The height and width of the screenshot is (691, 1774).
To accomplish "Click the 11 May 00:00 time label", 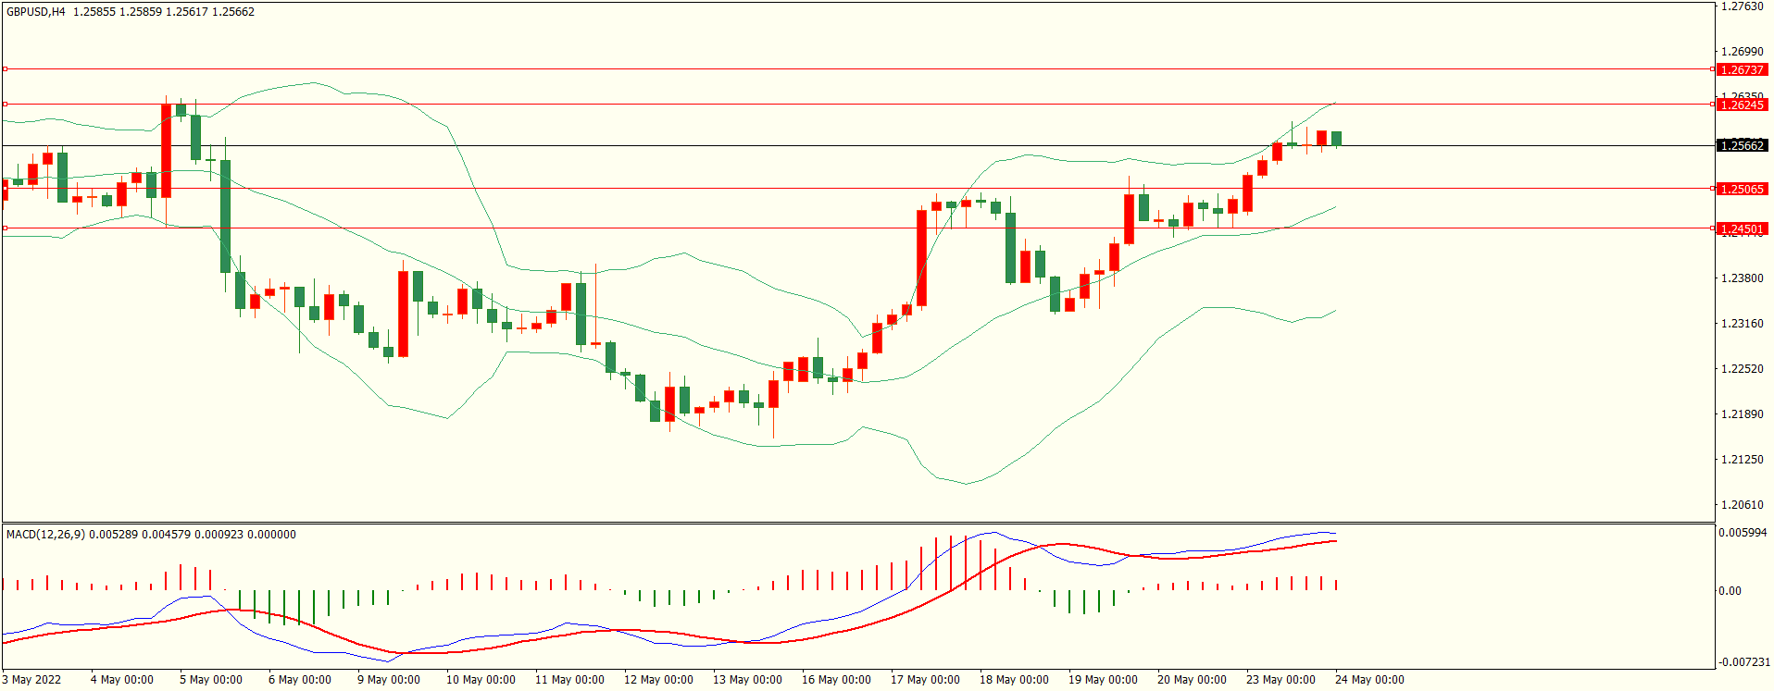I will [569, 680].
